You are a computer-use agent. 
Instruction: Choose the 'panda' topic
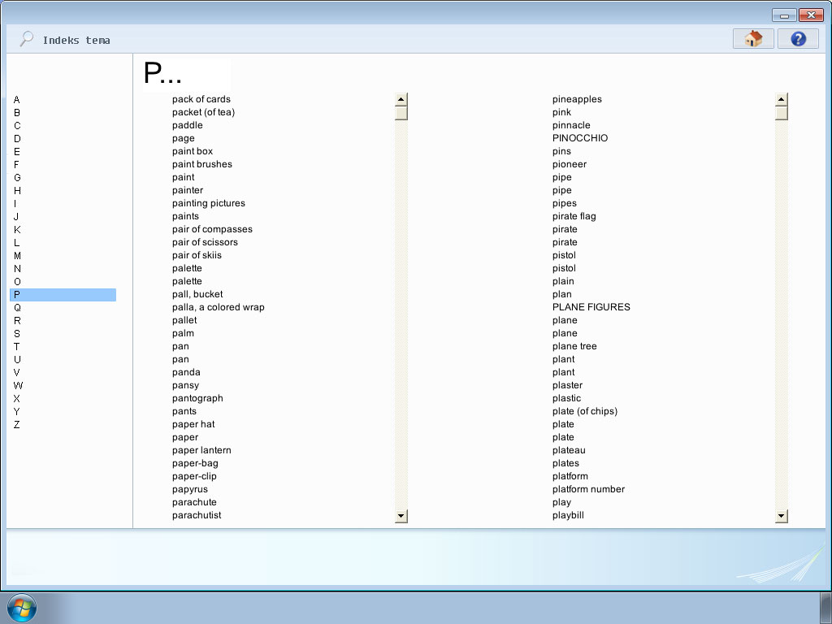pyautogui.click(x=186, y=372)
